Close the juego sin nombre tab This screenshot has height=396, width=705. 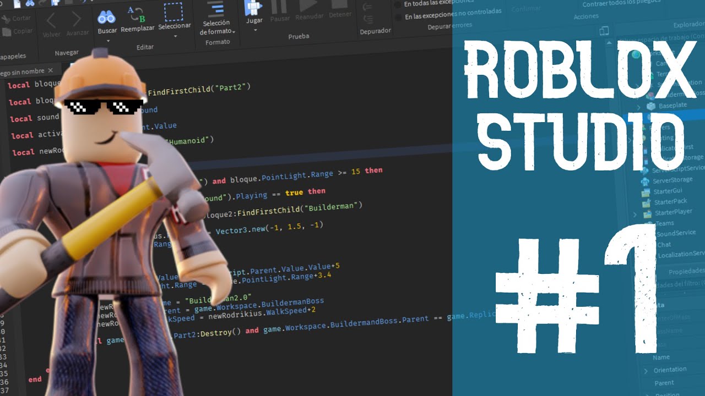point(51,70)
